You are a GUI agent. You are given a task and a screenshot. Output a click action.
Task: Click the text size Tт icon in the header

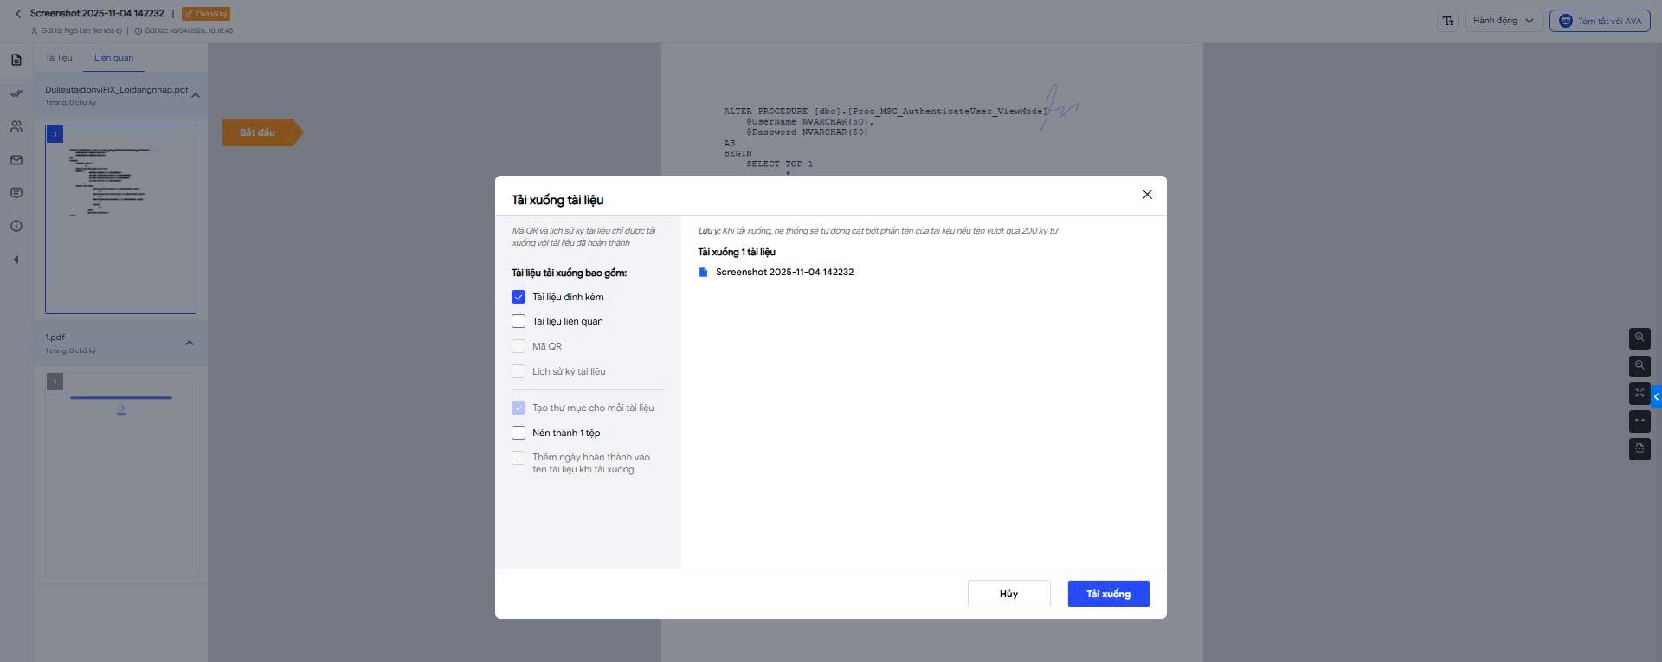(1448, 21)
